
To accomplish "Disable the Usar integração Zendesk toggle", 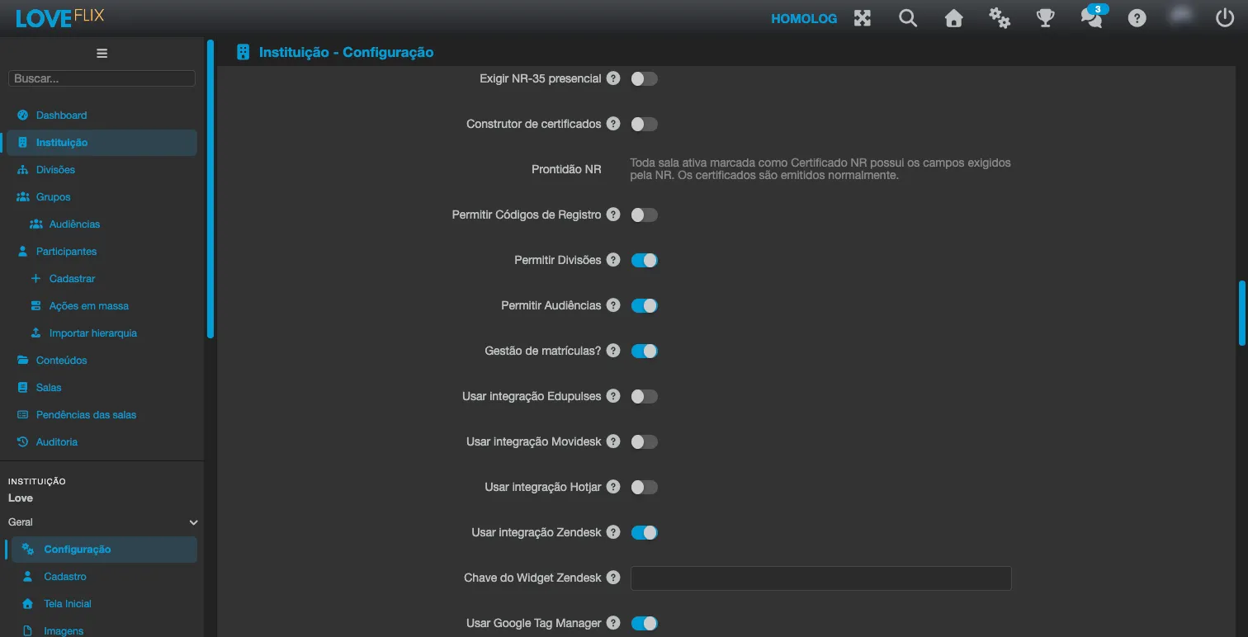I will pos(644,532).
